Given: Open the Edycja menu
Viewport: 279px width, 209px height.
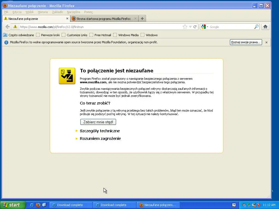Looking at the screenshot, I should 17,12.
